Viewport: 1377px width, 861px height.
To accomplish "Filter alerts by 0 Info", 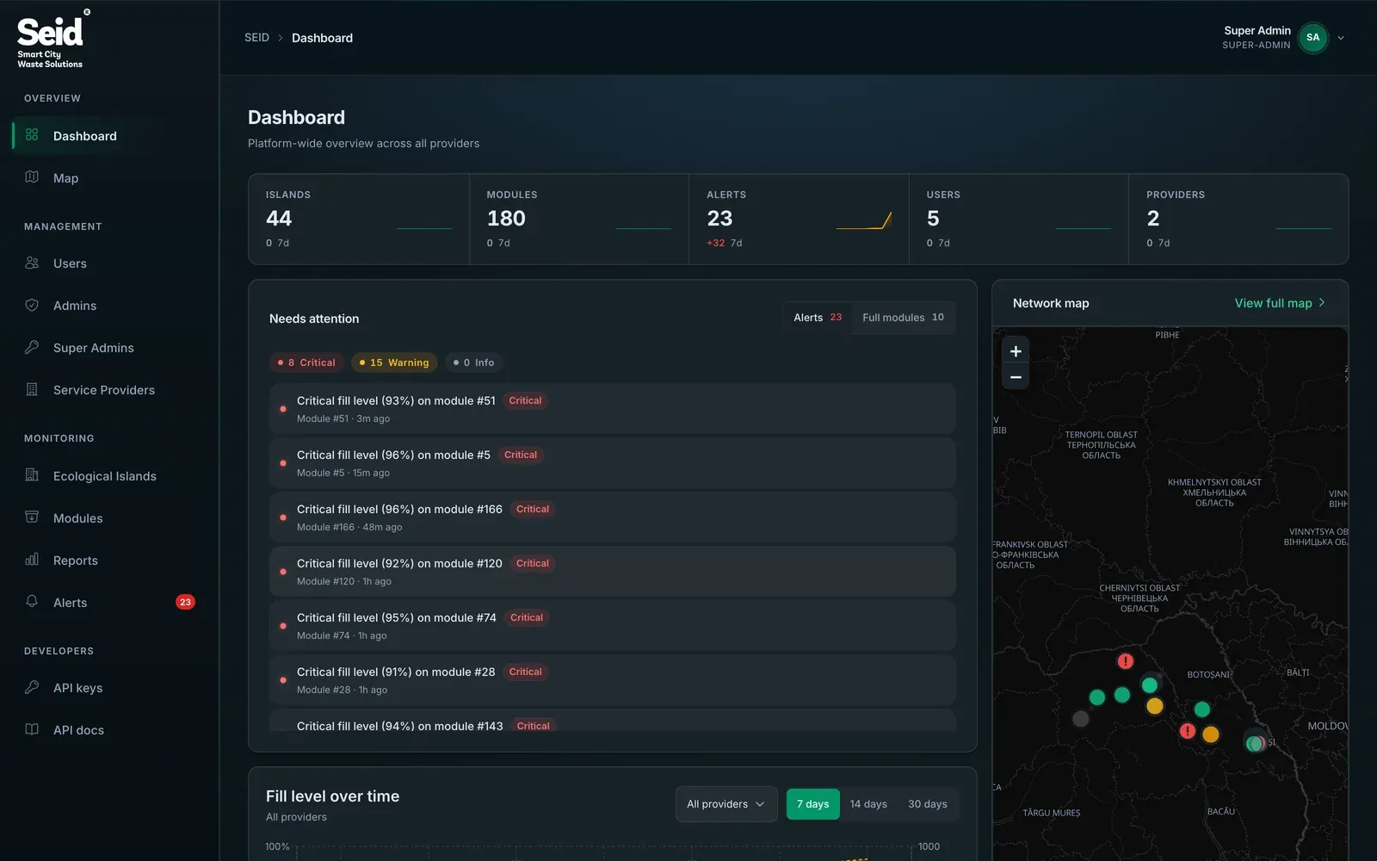I will click(x=473, y=362).
